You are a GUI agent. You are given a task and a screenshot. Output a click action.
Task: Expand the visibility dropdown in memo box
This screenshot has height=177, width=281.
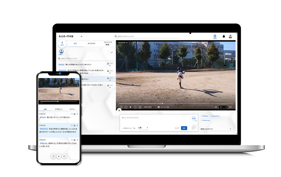coord(143,128)
